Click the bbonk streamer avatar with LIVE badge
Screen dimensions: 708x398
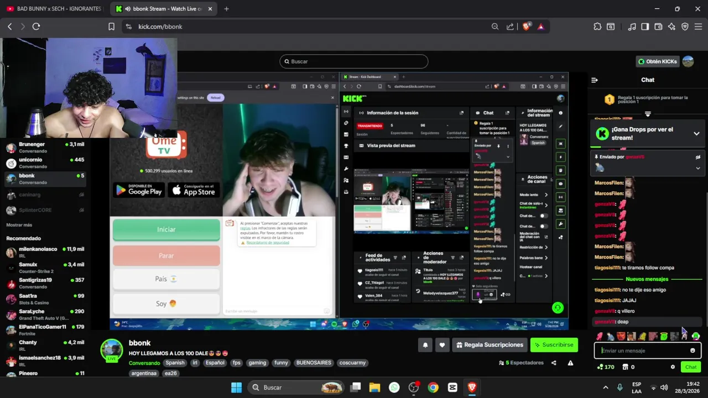112,350
